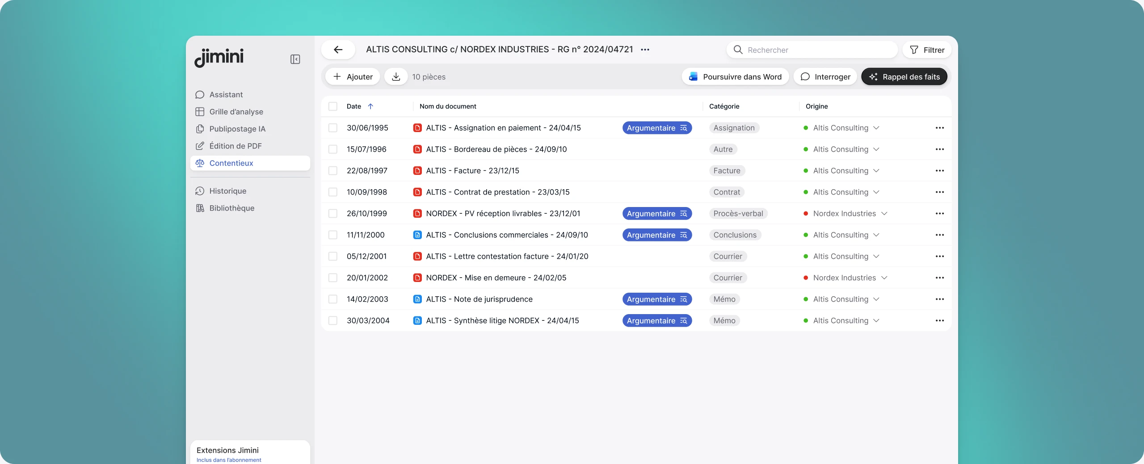1144x464 pixels.
Task: Go back with the left arrow button
Action: 338,50
